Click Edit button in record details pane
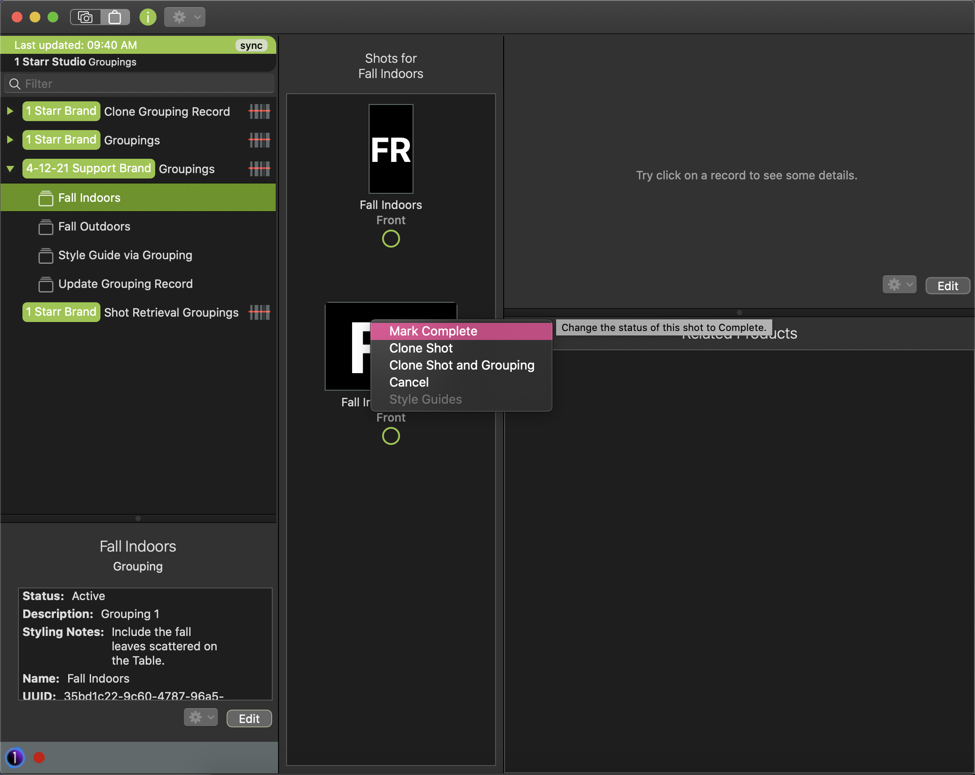This screenshot has width=975, height=775. [x=947, y=286]
